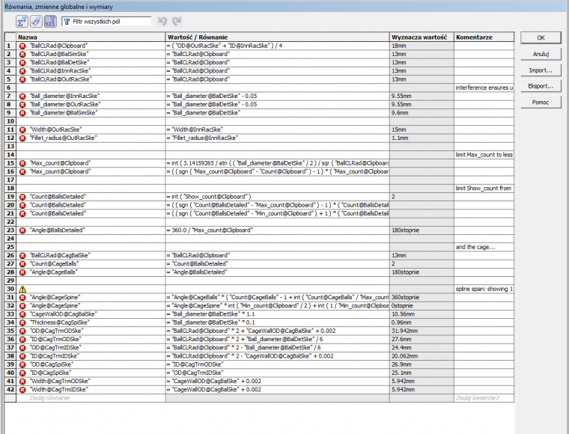Select the "BallCLRad@Clipboard" name in row 1
This screenshot has height=434, width=569.
tap(58, 46)
